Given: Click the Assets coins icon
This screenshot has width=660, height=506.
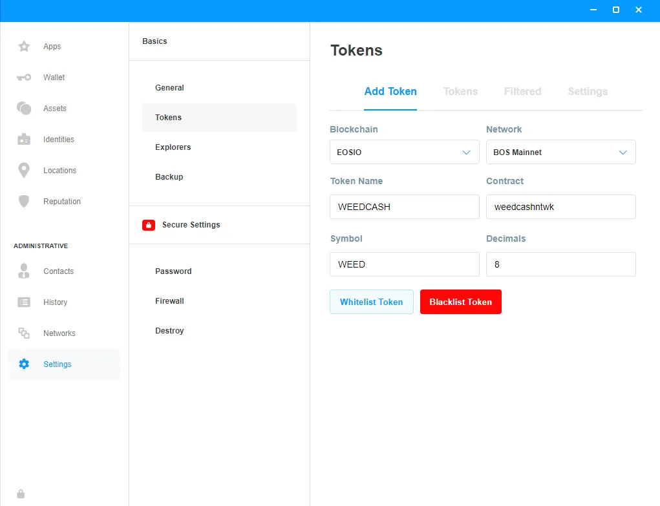Looking at the screenshot, I should (24, 108).
